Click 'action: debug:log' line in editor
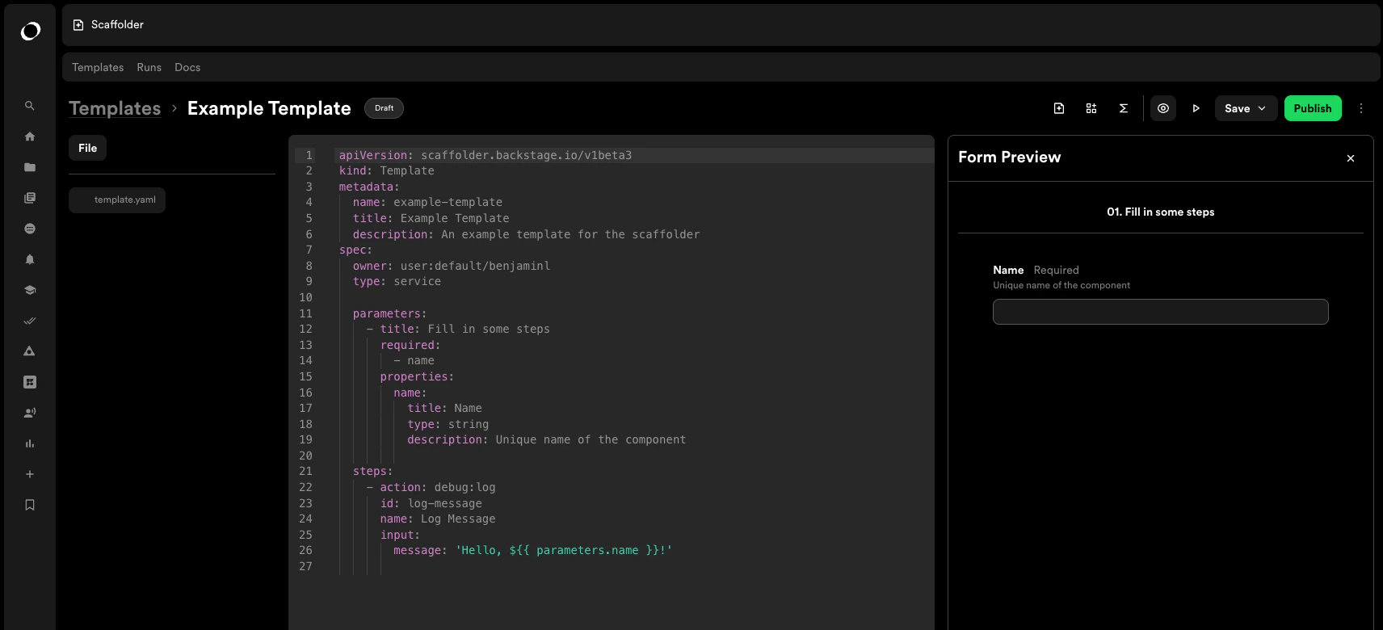The height and width of the screenshot is (630, 1383). [438, 487]
